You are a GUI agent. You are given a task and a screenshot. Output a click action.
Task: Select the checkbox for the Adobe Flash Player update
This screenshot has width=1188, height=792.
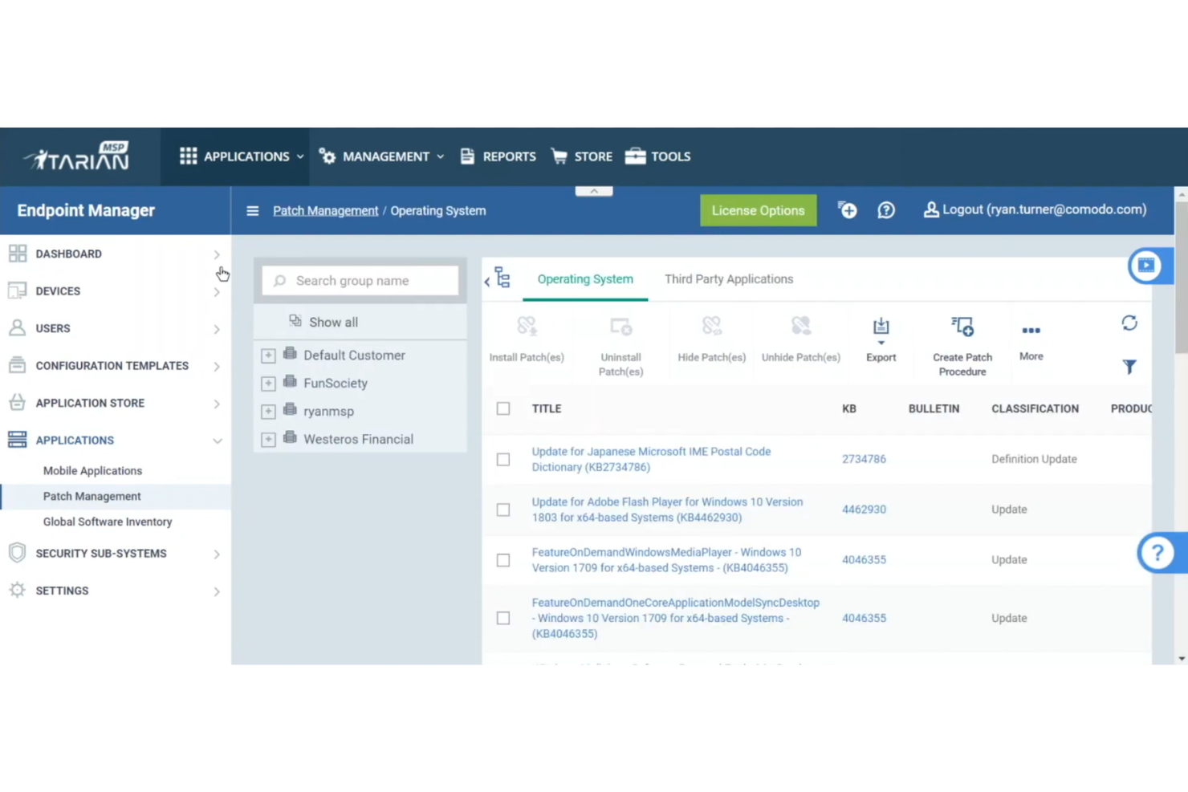click(x=503, y=510)
